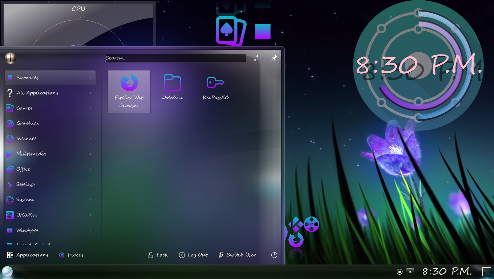Click Log Out button
Image resolution: width=494 pixels, height=279 pixels.
click(193, 255)
